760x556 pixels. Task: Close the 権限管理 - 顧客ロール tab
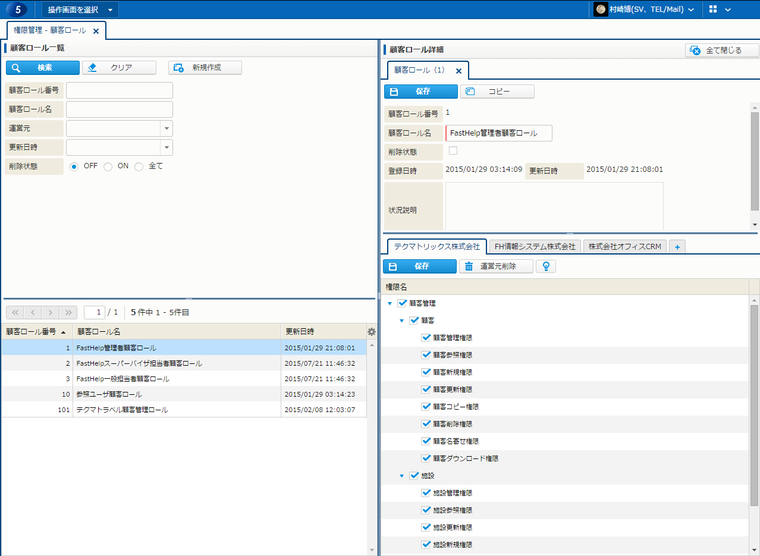click(x=96, y=31)
